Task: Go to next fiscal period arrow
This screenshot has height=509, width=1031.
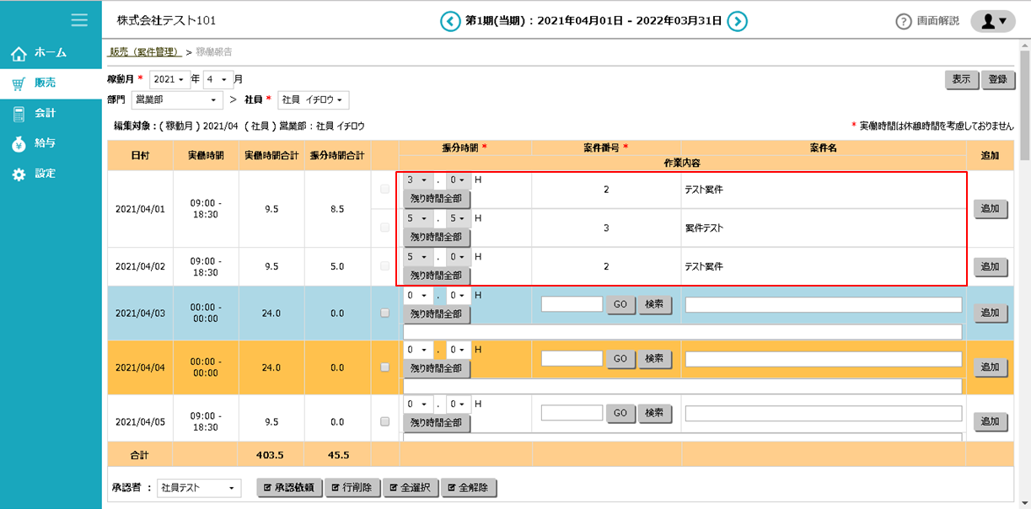Action: (x=738, y=21)
